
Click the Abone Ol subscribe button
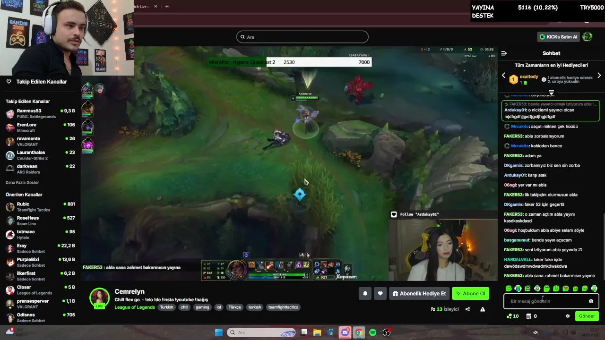[x=470, y=294]
